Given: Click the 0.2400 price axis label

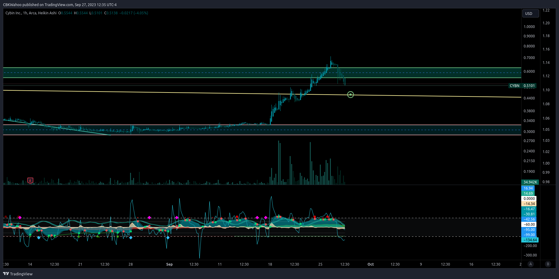Looking at the screenshot, I should pos(529,151).
